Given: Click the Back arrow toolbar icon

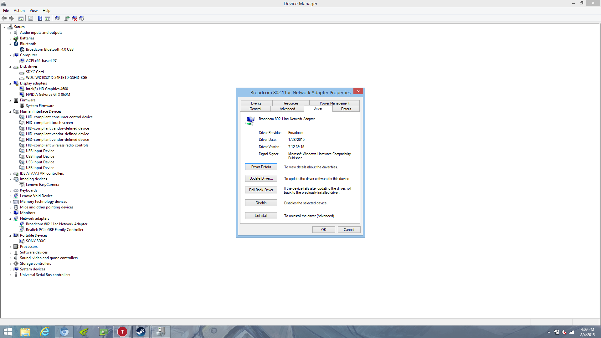Looking at the screenshot, I should (4, 18).
